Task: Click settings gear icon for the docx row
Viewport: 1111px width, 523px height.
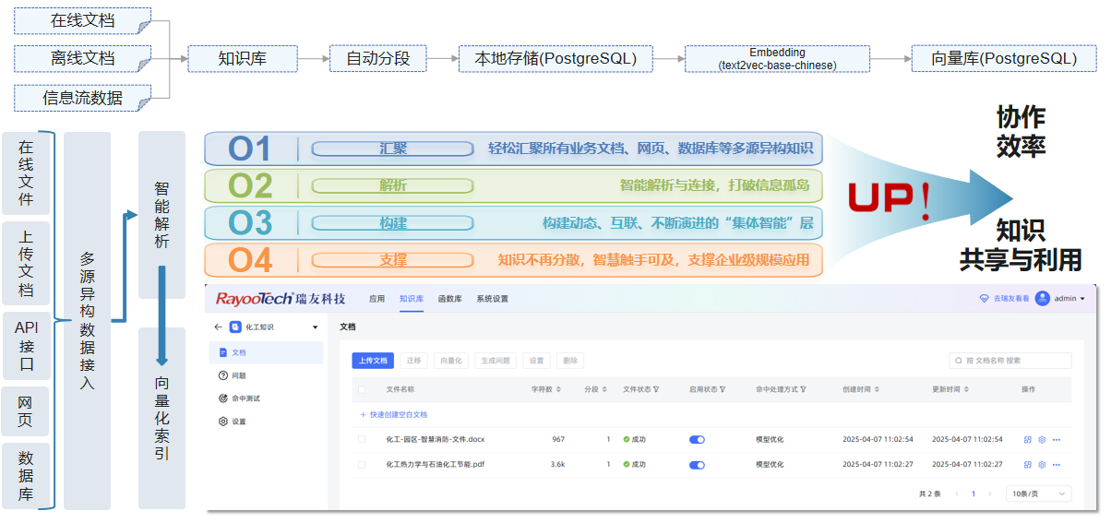Action: [x=1042, y=439]
